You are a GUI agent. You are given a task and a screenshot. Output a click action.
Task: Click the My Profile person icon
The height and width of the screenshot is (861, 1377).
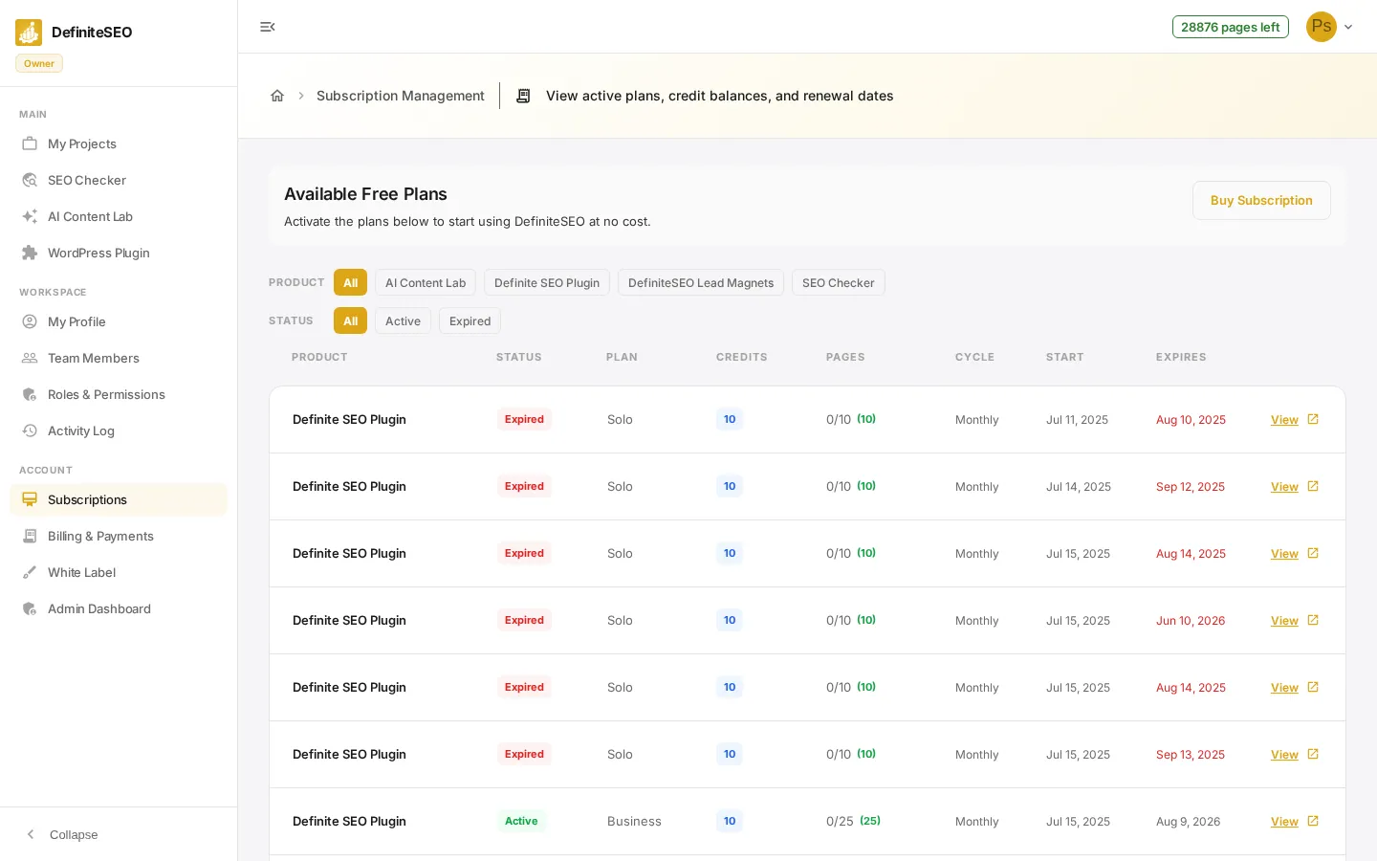point(30,321)
